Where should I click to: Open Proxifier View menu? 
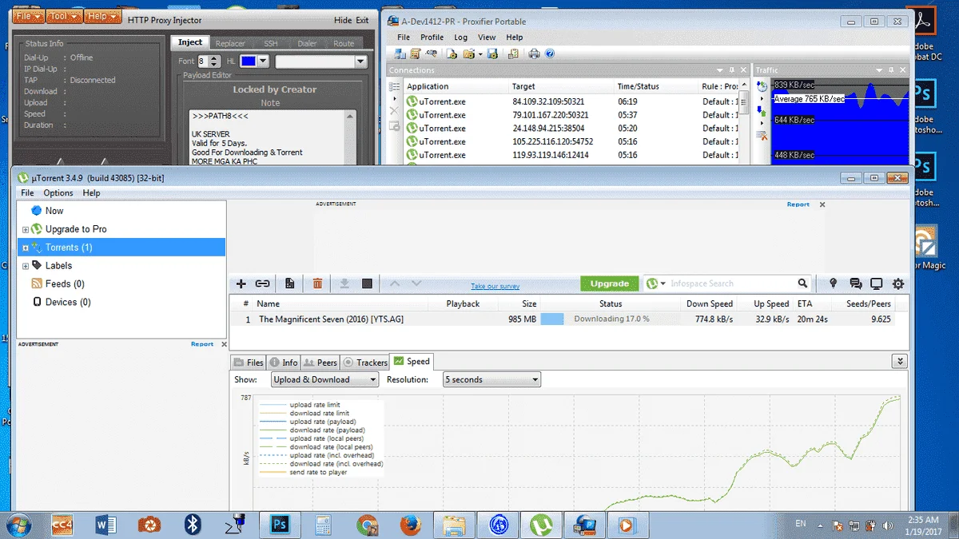[x=487, y=37]
